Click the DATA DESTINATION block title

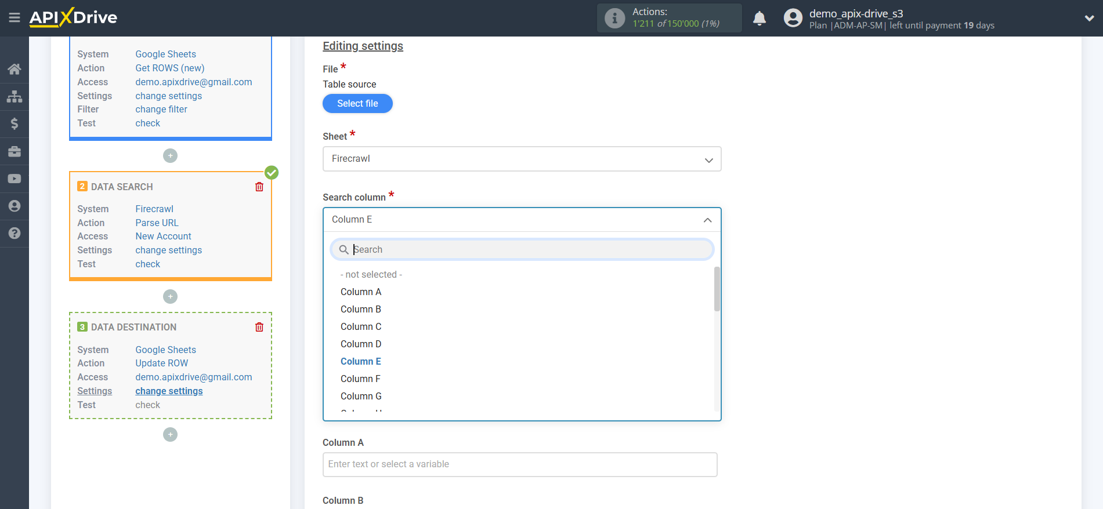(134, 327)
